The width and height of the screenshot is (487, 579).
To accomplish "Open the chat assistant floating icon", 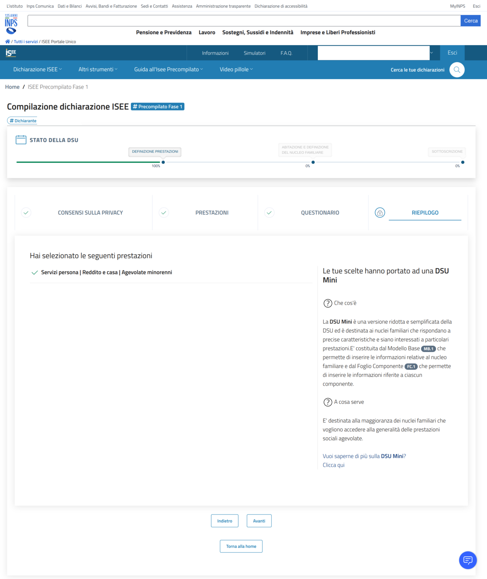I will point(468,560).
